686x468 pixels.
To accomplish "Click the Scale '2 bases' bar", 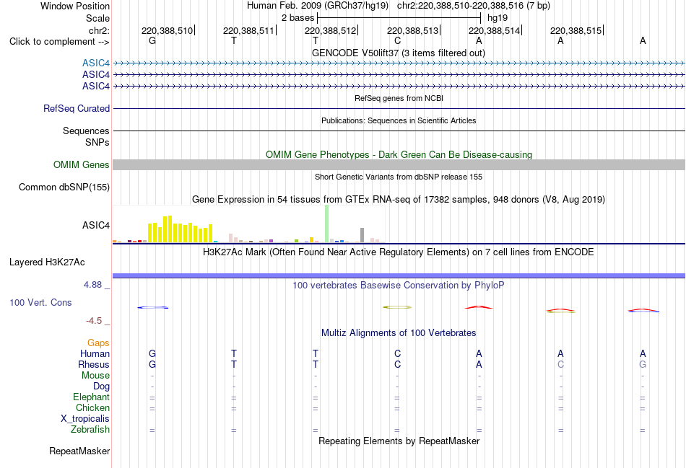I will pyautogui.click(x=399, y=18).
